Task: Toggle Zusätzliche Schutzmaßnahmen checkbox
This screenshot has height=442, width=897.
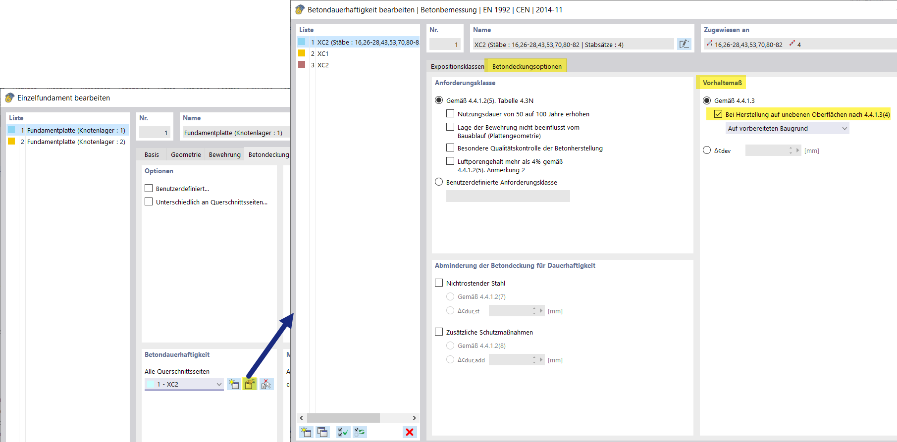Action: pos(439,332)
